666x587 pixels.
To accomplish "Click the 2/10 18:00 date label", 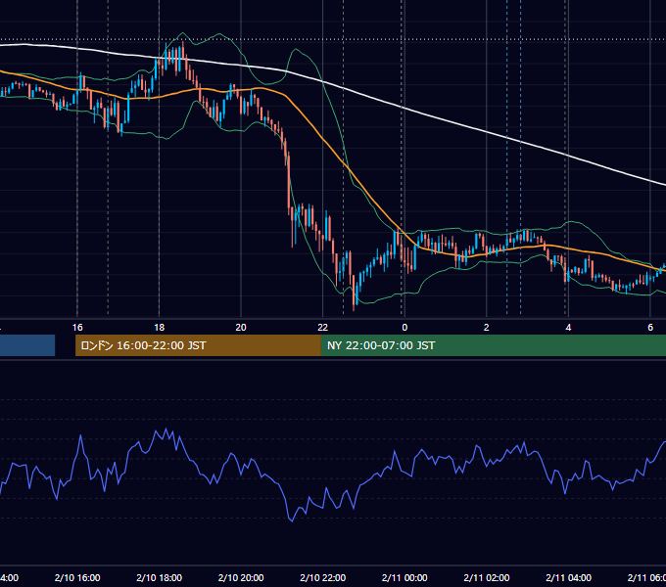I will click(x=160, y=578).
